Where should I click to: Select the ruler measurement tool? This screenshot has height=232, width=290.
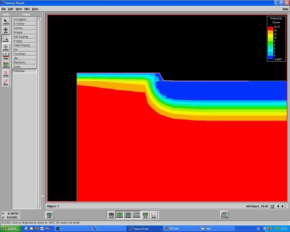click(6, 56)
